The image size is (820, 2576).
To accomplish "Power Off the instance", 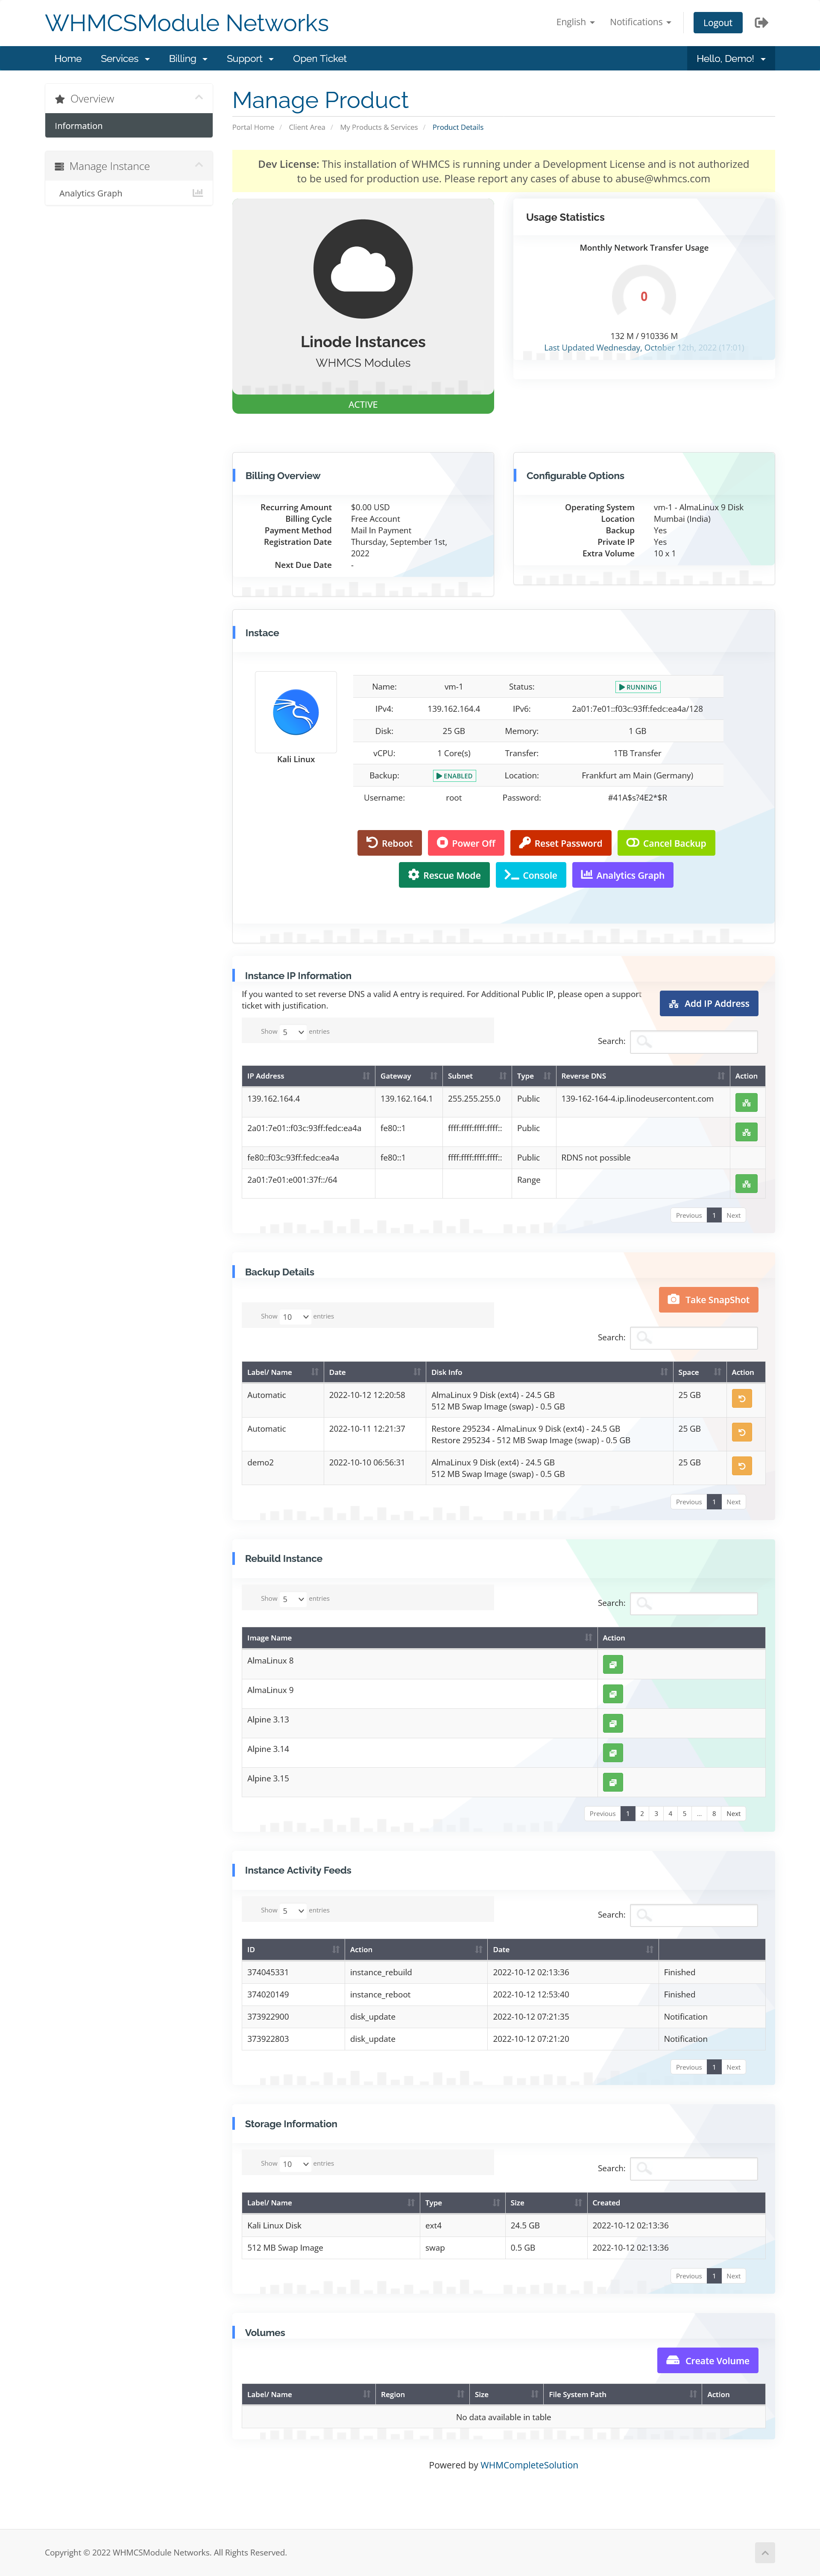I will pos(466,843).
